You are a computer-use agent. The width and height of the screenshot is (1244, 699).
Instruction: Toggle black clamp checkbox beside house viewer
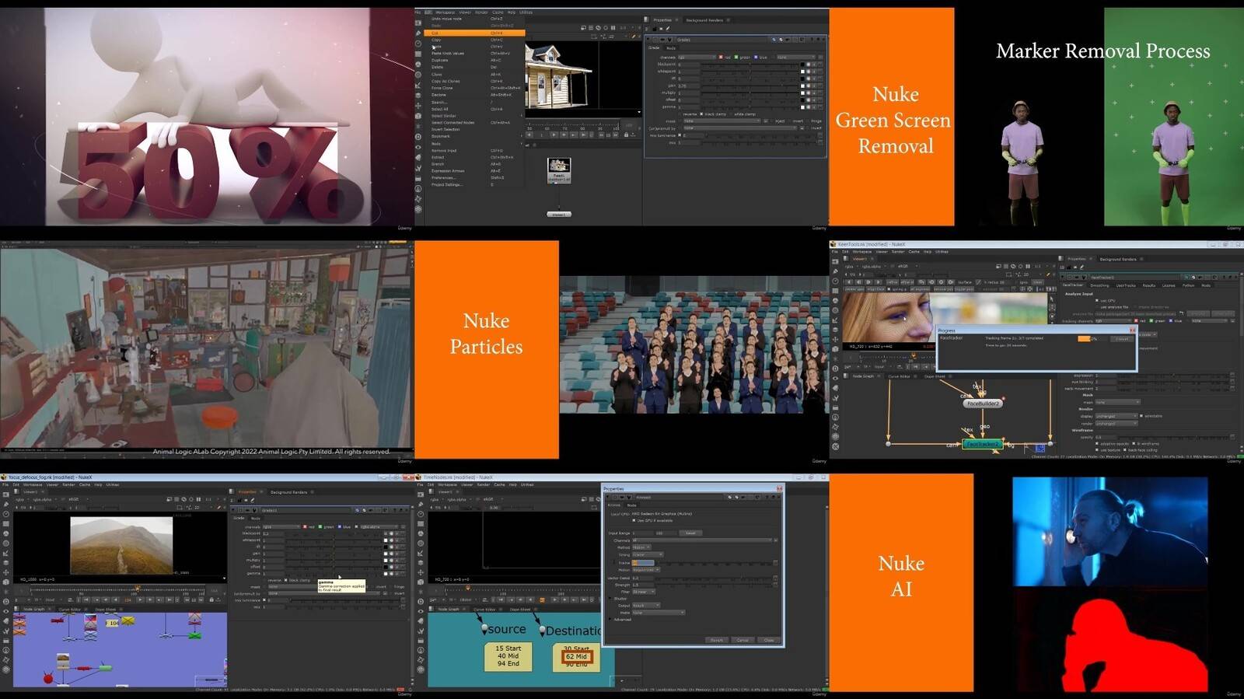(701, 114)
